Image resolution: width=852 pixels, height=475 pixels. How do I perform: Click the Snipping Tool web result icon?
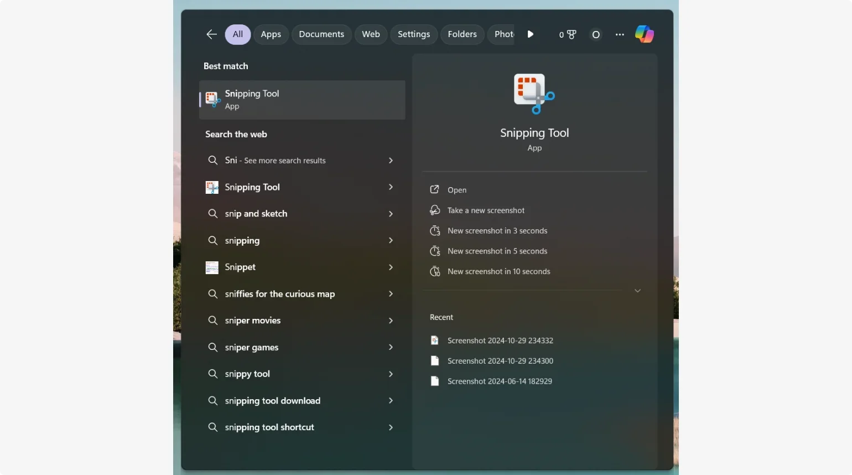pos(212,188)
